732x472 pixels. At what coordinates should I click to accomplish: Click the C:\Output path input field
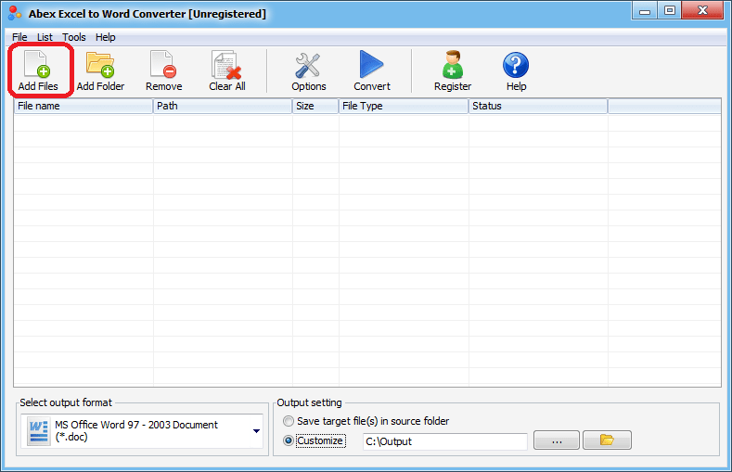point(445,441)
